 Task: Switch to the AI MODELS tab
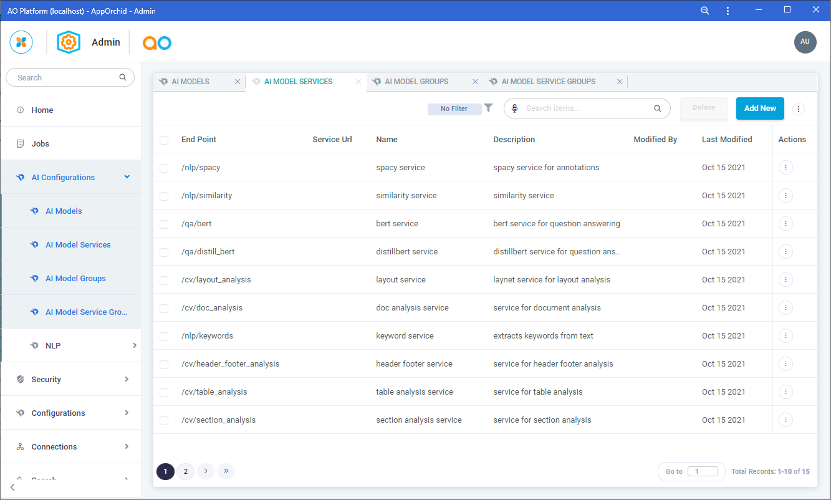190,82
